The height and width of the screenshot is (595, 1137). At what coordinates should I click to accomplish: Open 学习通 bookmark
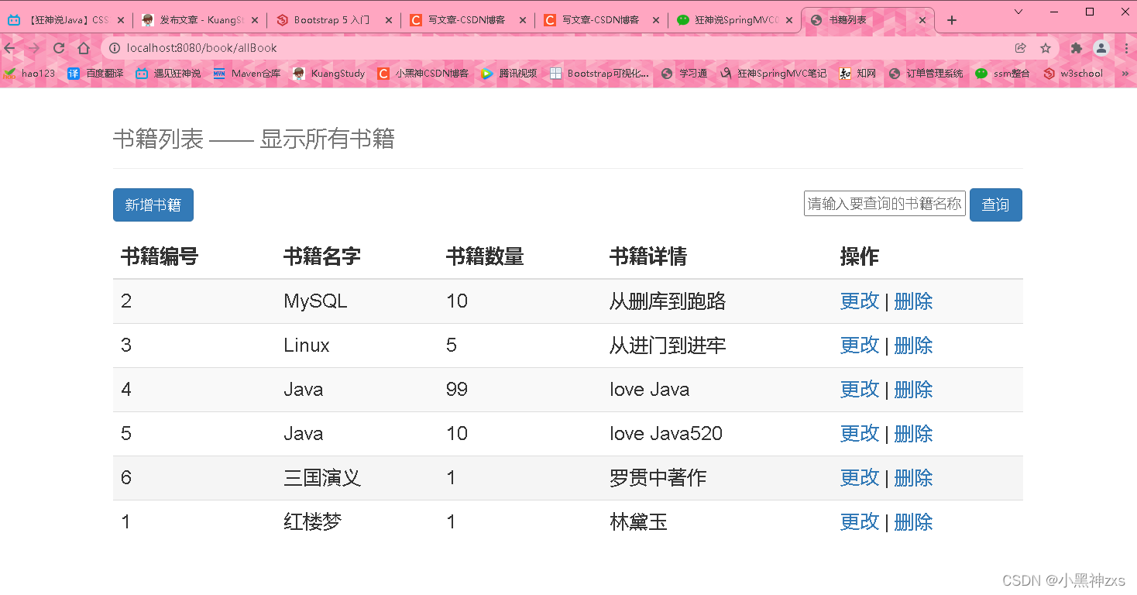click(x=685, y=74)
